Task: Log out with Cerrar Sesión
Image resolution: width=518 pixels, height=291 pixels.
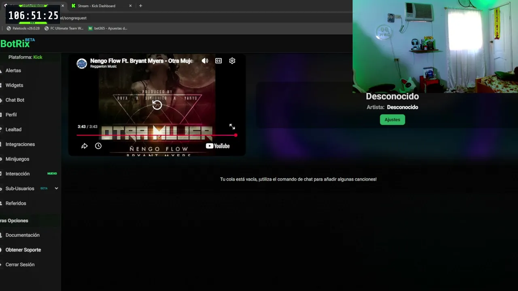Action: tap(20, 264)
